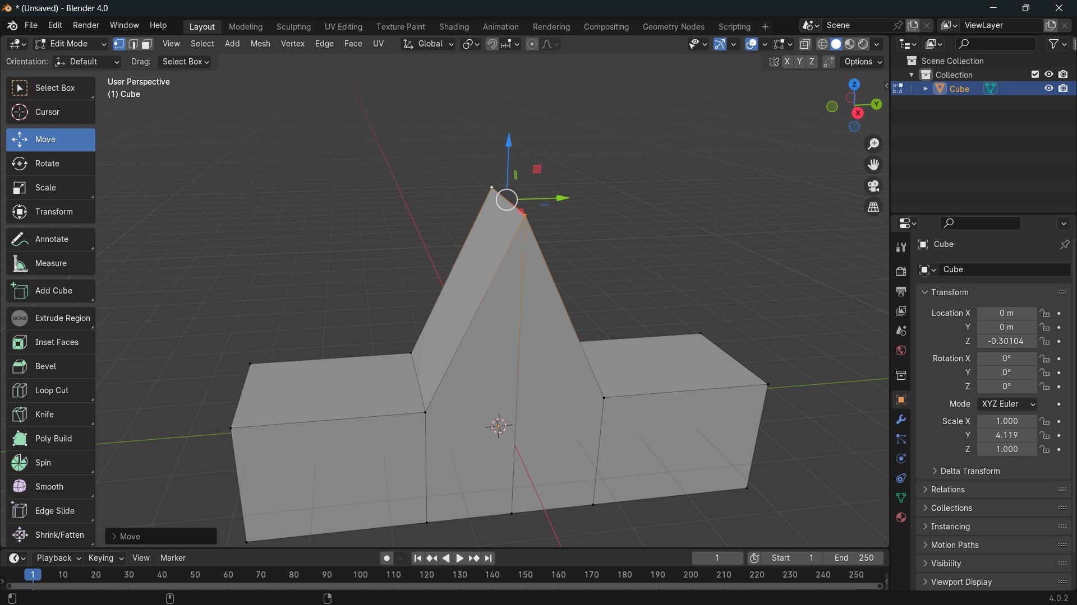
Task: Toggle snapping magnet in header
Action: 492,44
